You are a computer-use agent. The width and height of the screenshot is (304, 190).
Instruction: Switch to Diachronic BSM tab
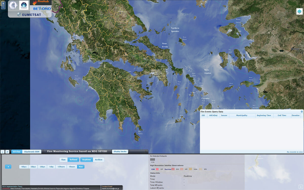pos(32,152)
